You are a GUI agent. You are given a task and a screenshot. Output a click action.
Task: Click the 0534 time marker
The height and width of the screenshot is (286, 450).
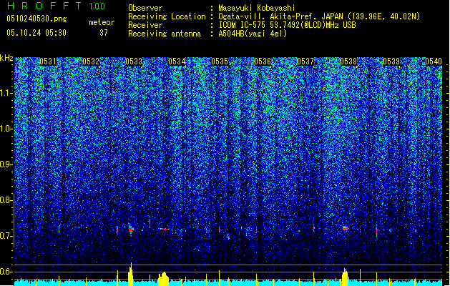point(177,61)
